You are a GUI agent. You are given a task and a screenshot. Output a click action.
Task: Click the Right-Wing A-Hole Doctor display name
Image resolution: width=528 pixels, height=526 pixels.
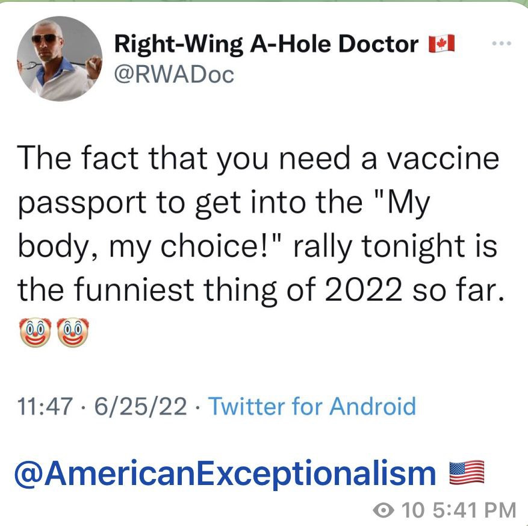point(266,44)
